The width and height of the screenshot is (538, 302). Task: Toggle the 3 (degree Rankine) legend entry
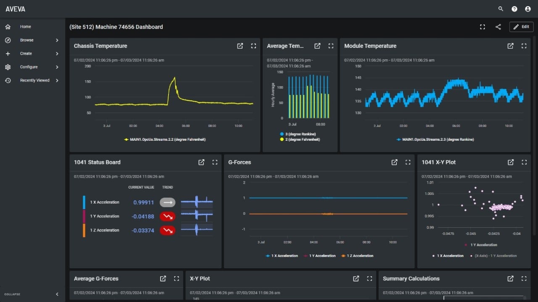tap(300, 134)
